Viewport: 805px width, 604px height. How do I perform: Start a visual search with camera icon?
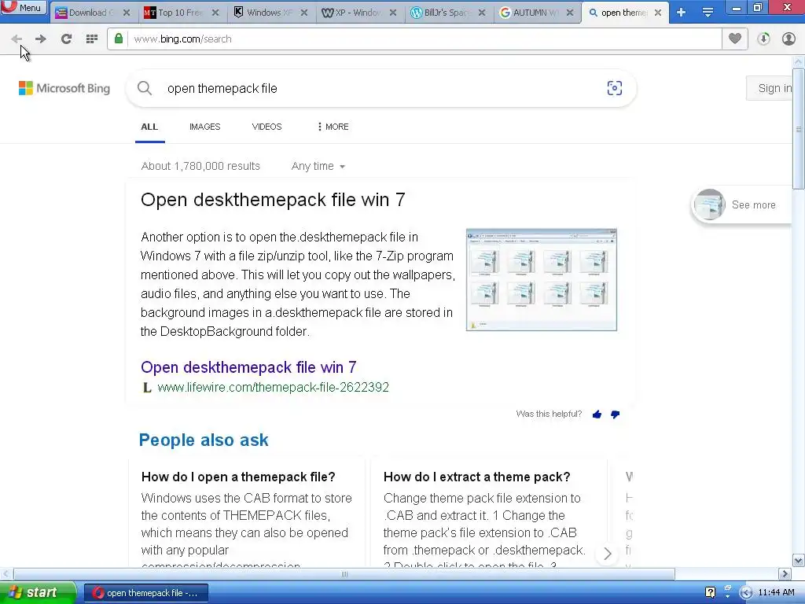tap(615, 88)
